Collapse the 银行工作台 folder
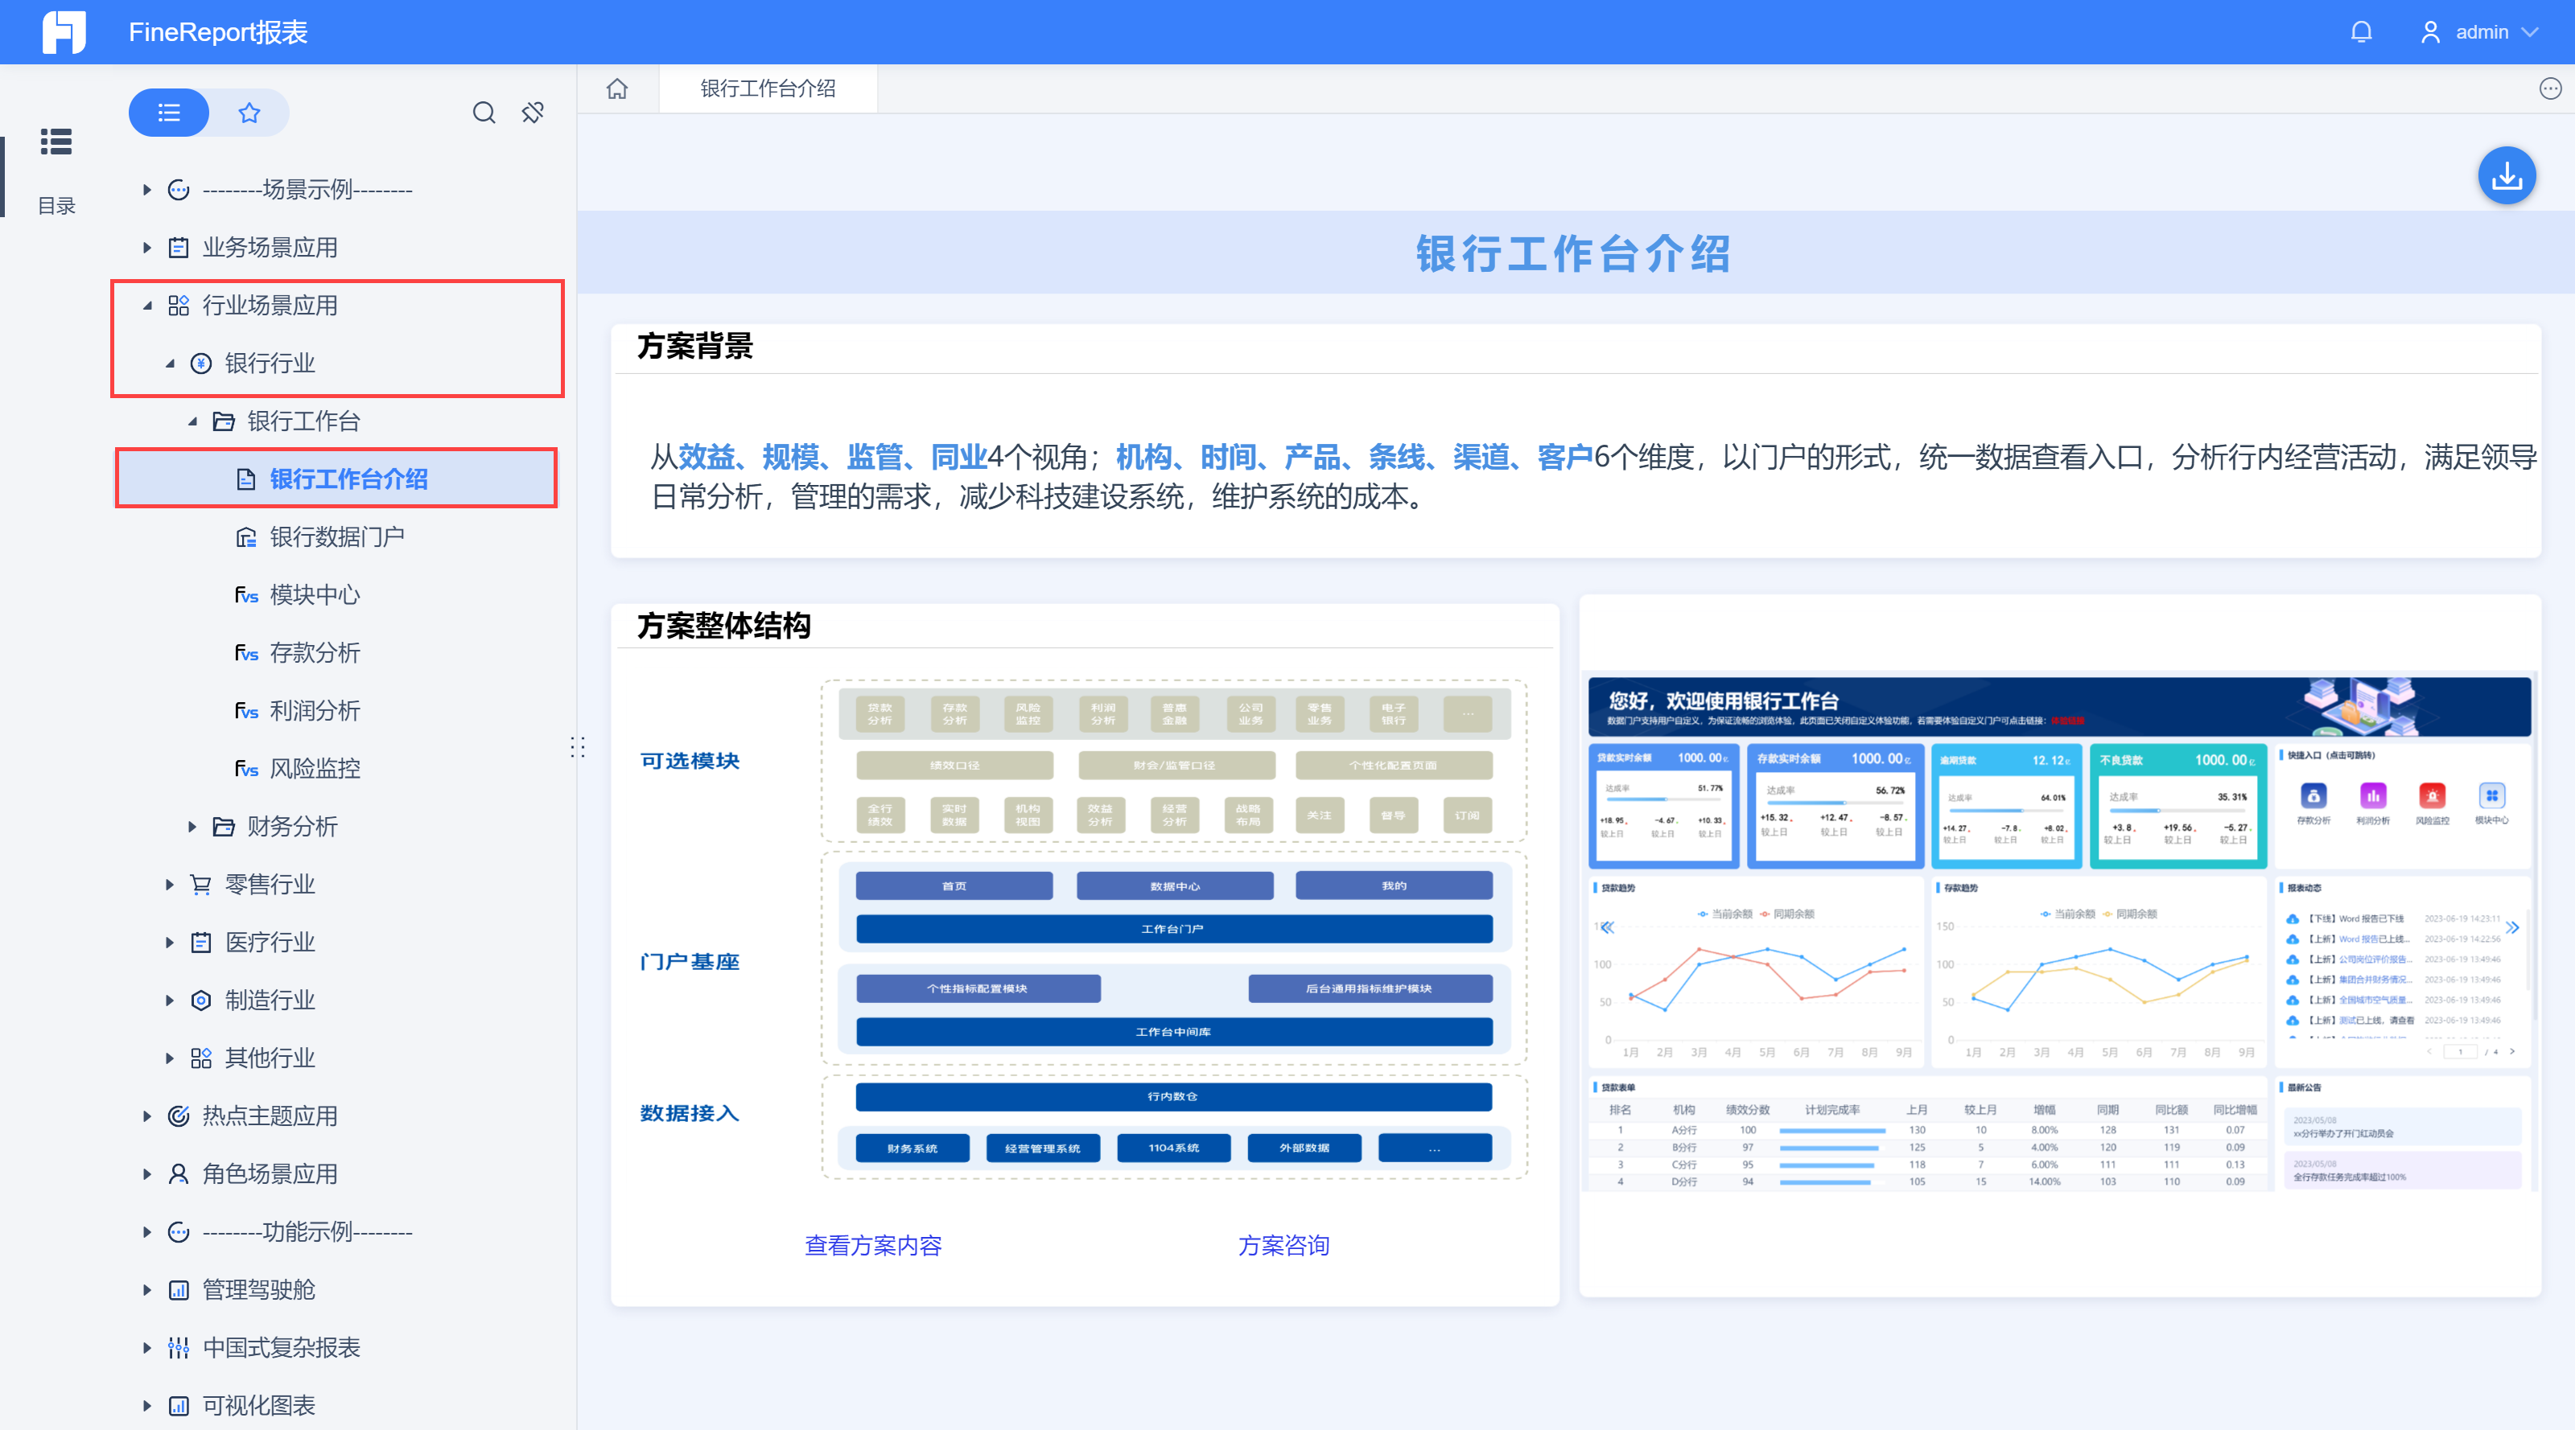 point(192,421)
